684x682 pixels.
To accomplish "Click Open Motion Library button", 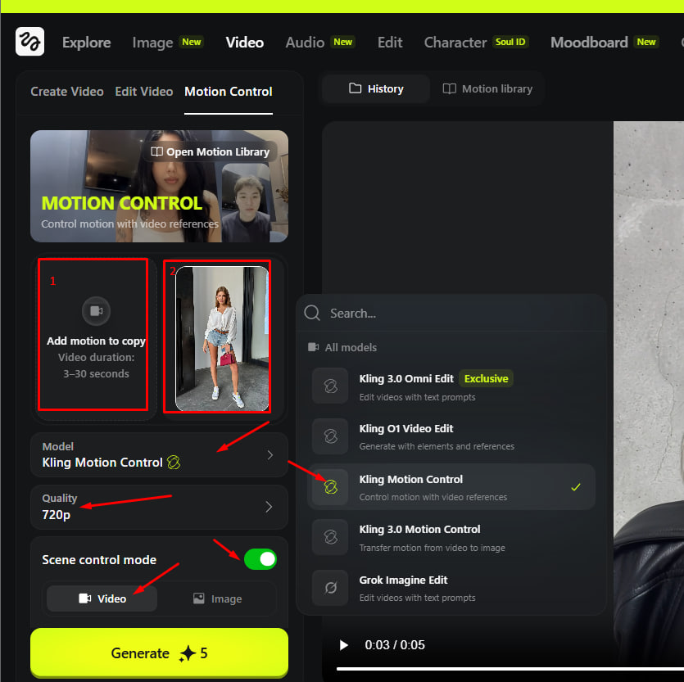I will coord(211,151).
